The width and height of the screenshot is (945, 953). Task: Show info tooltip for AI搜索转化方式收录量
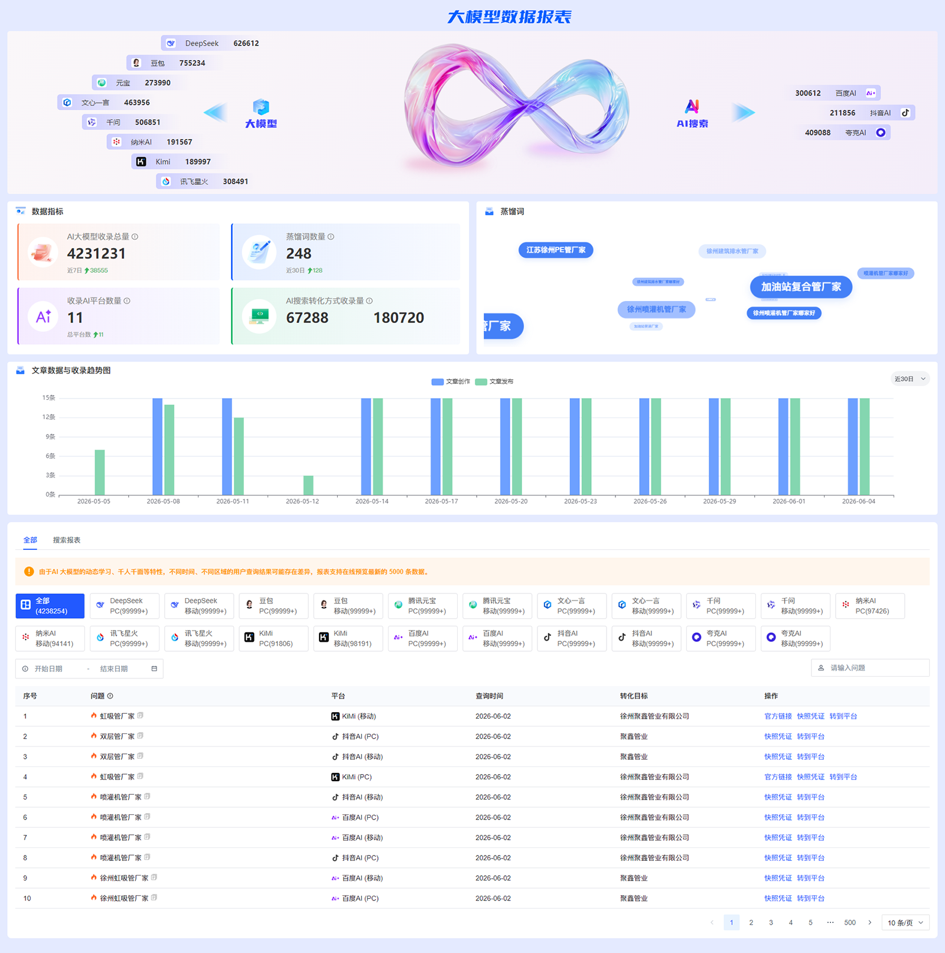(369, 301)
